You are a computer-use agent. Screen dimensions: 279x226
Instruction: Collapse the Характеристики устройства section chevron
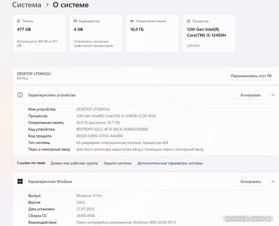(273, 95)
